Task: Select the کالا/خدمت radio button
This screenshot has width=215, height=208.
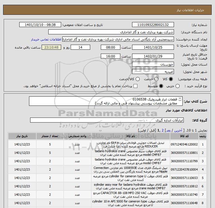Action: point(138,79)
